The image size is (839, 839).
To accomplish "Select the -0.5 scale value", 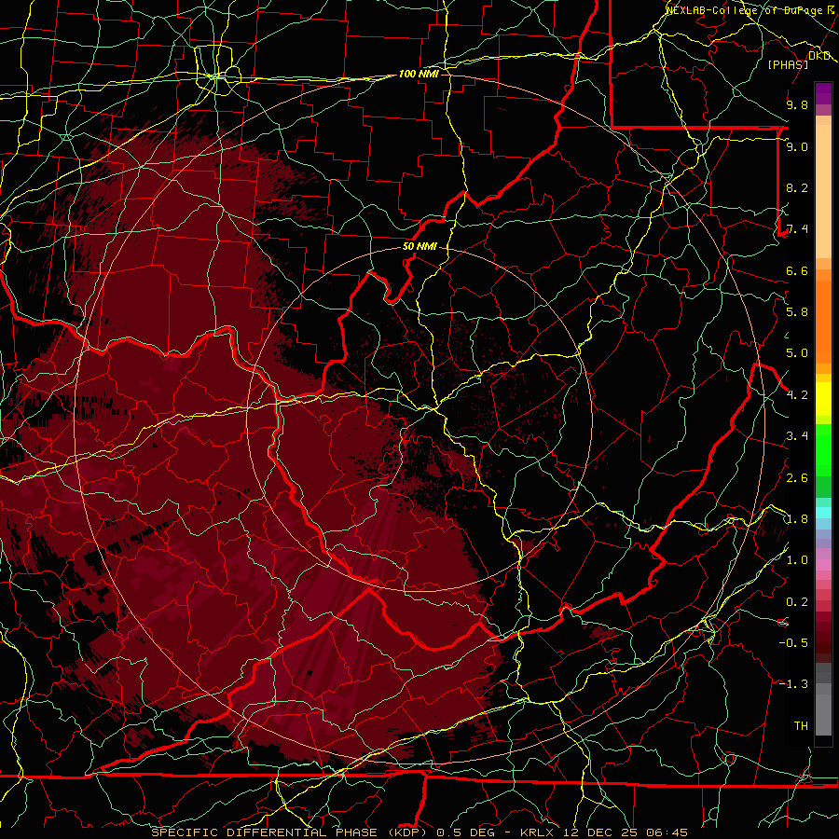I will [793, 643].
